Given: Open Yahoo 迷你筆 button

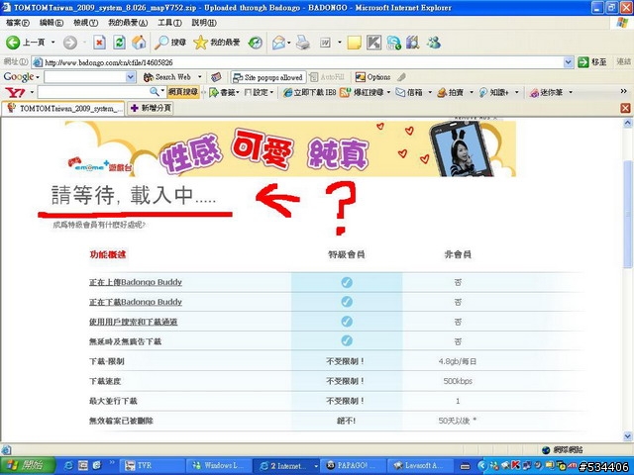Looking at the screenshot, I should click(x=547, y=92).
